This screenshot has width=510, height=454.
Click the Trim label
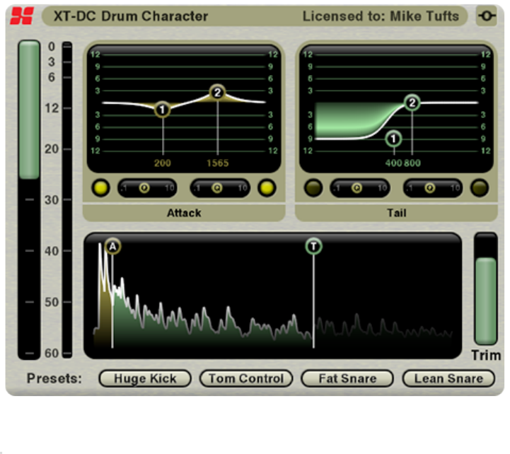pyautogui.click(x=486, y=355)
